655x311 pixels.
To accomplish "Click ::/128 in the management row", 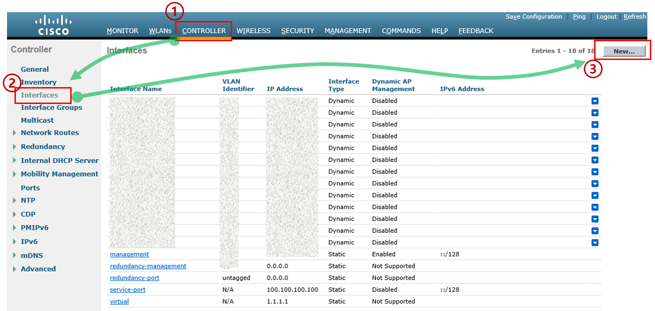I will click(x=449, y=254).
